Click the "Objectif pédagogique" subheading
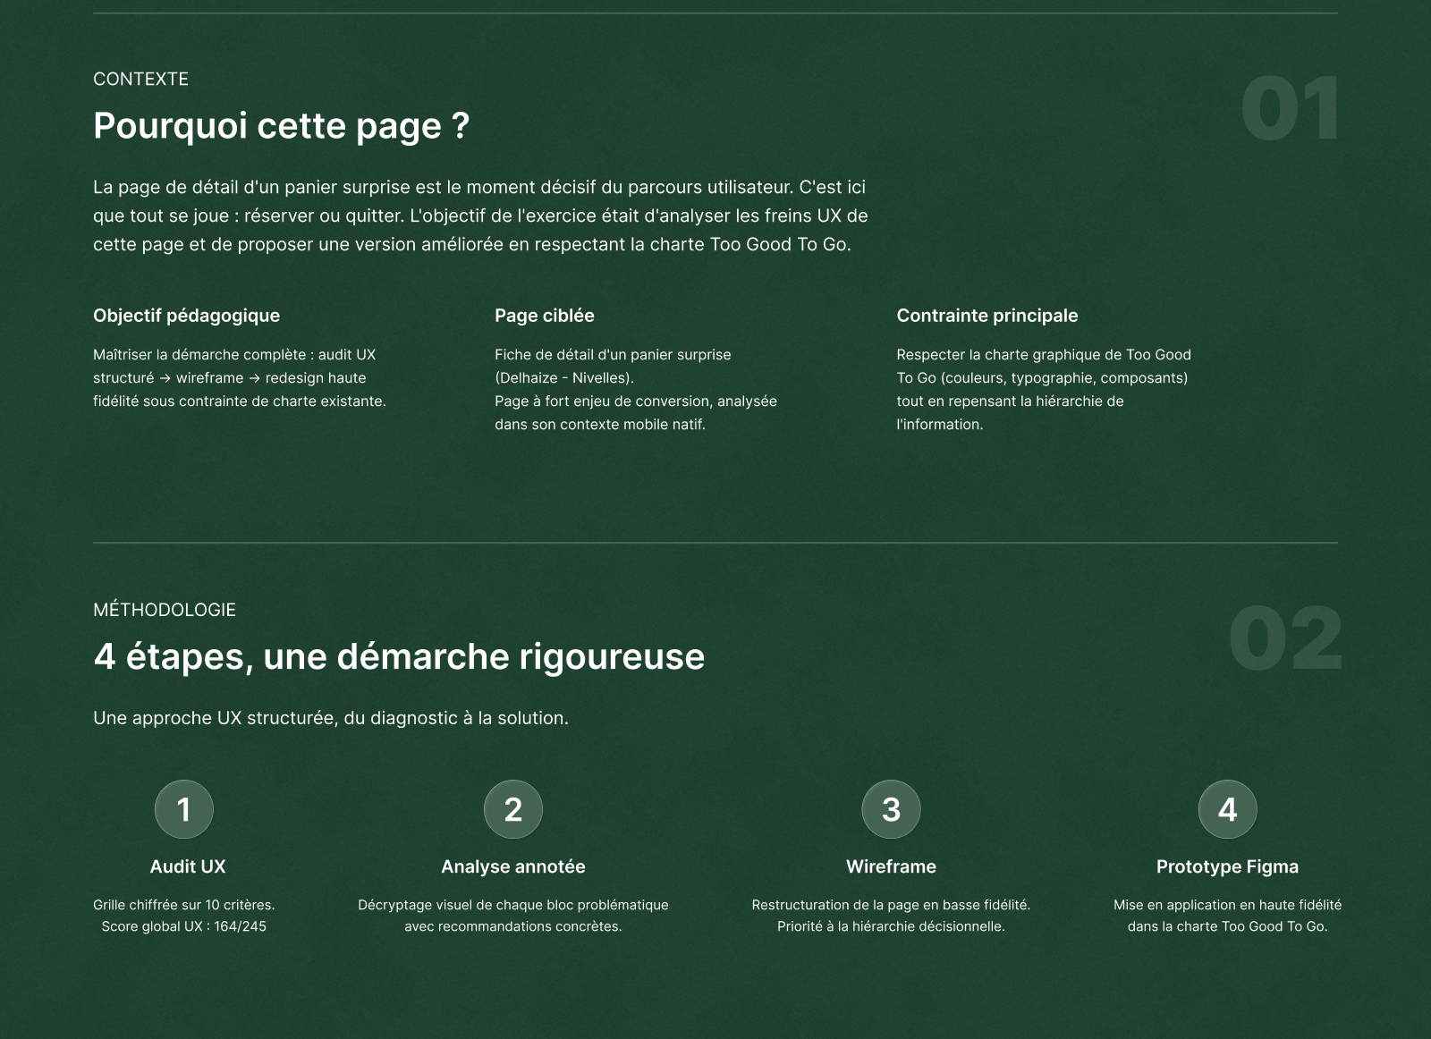 tap(186, 316)
